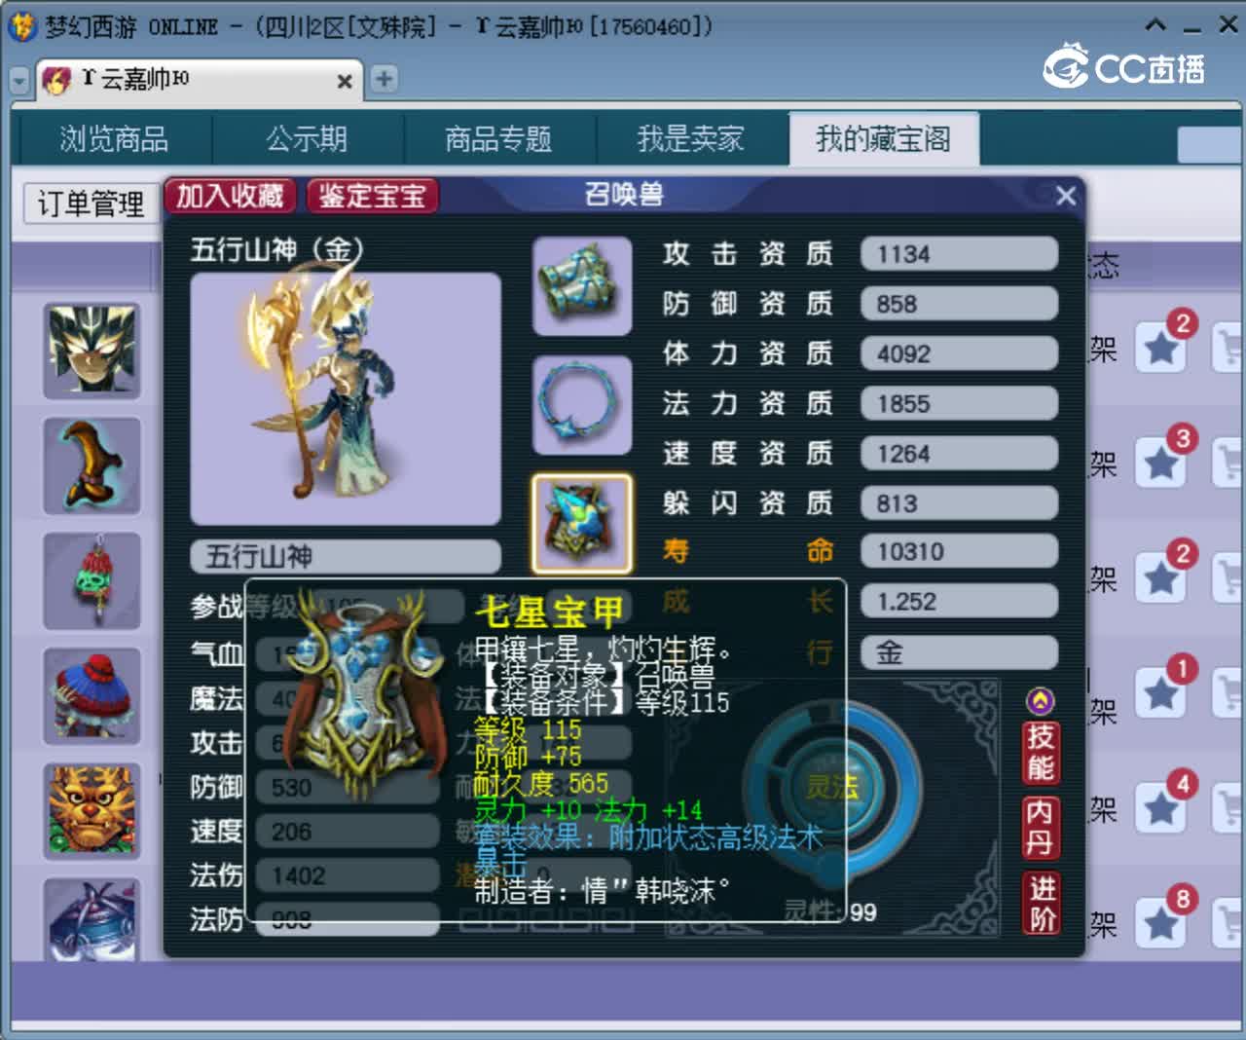Go to the 我是卖家 tab

(x=690, y=138)
